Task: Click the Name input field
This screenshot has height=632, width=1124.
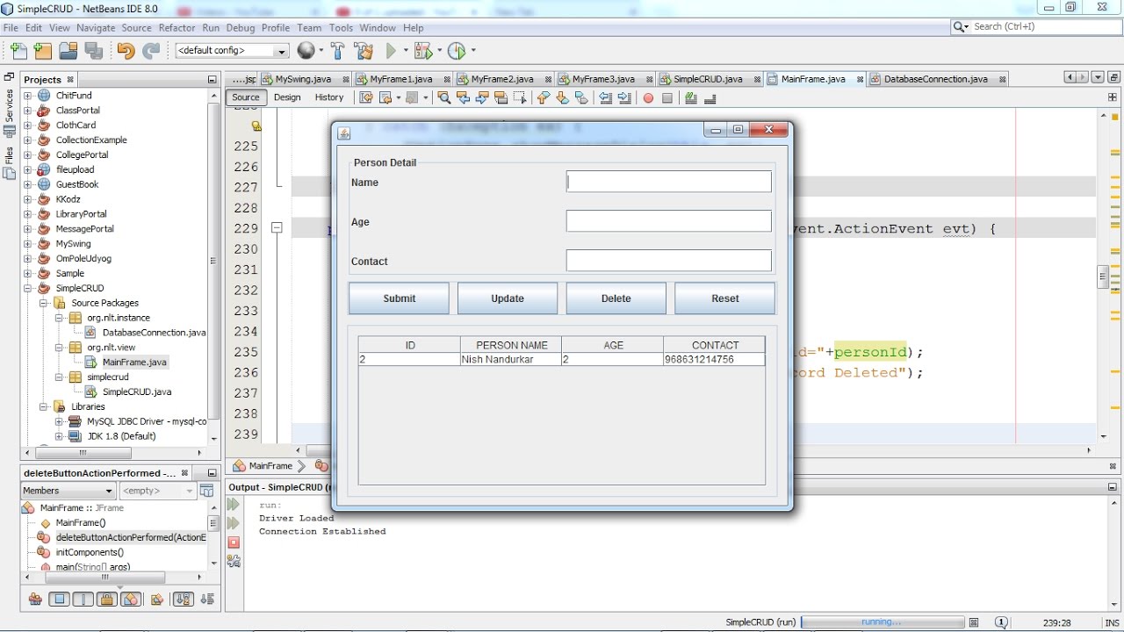Action: tap(669, 182)
